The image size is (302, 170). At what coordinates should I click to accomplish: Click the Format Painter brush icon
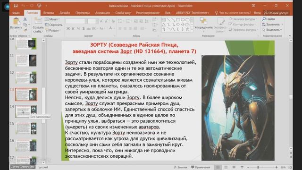point(25,30)
